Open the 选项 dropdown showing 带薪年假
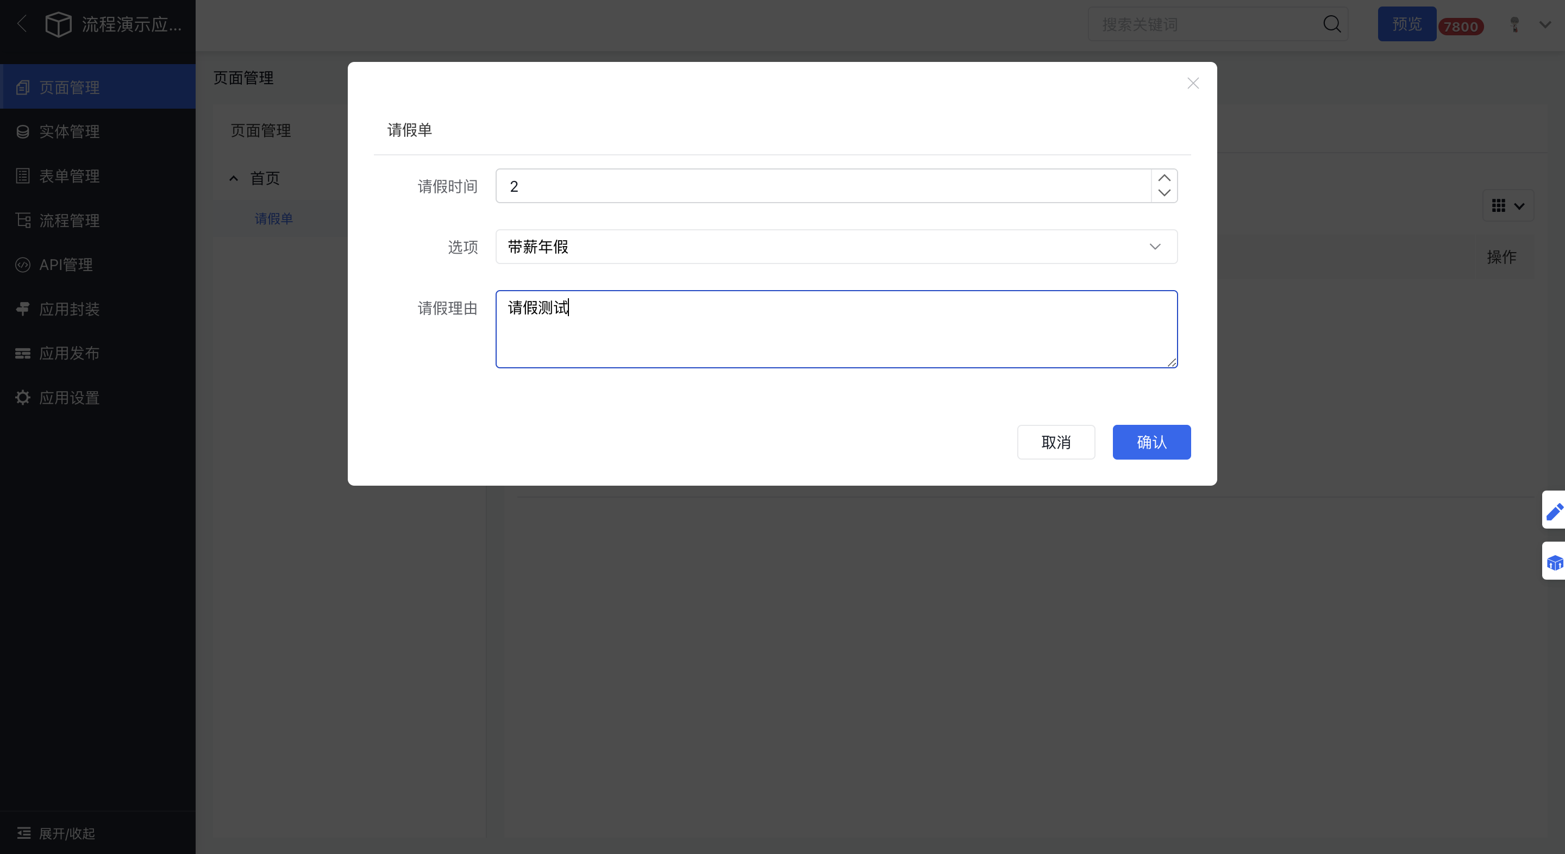The image size is (1565, 854). [837, 247]
